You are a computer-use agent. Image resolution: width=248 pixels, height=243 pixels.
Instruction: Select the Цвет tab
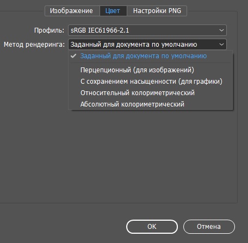point(113,11)
